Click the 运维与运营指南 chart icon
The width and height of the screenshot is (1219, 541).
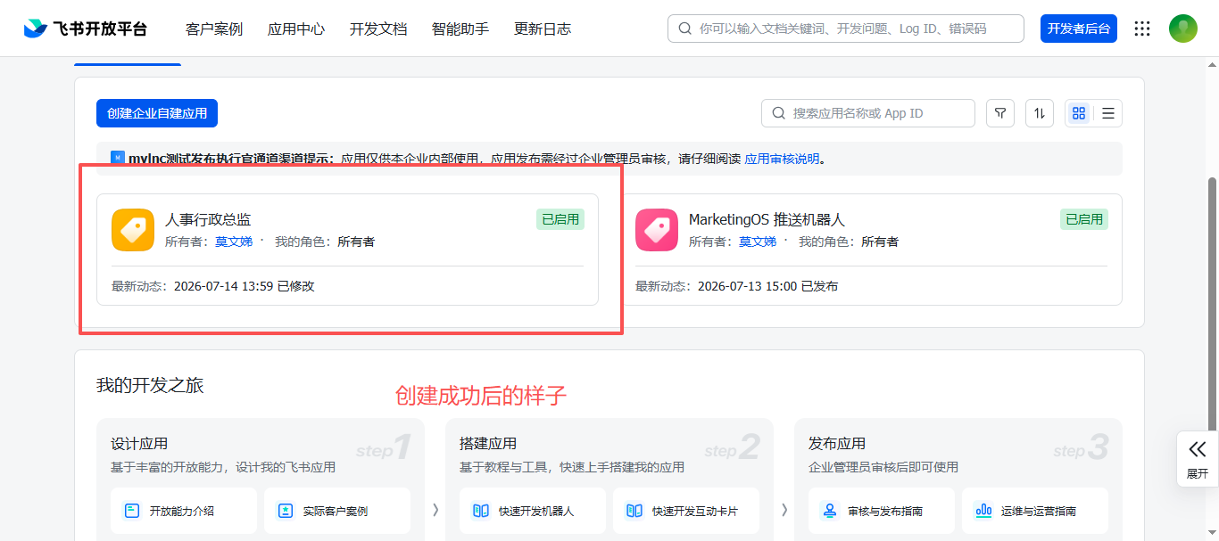983,511
